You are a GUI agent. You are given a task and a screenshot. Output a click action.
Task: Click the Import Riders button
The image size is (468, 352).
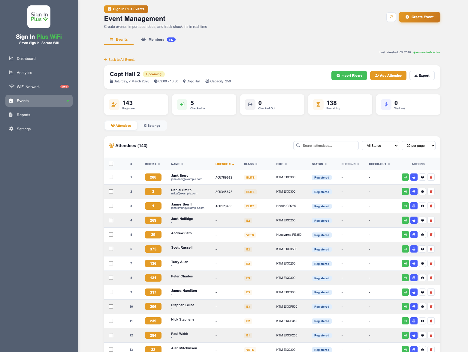click(349, 75)
